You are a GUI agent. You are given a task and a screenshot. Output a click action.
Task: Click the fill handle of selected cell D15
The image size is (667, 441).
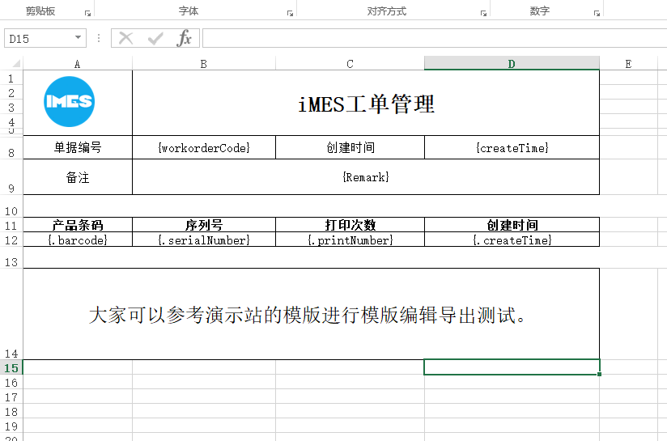(x=599, y=374)
